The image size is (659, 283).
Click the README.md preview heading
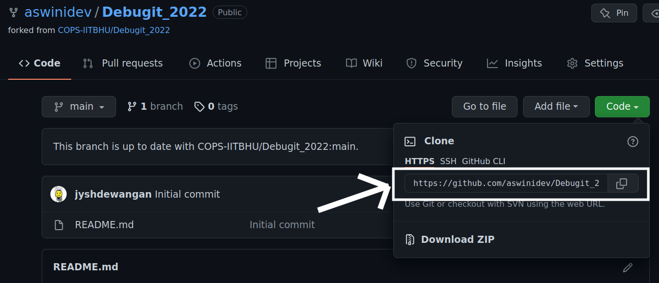click(x=85, y=267)
